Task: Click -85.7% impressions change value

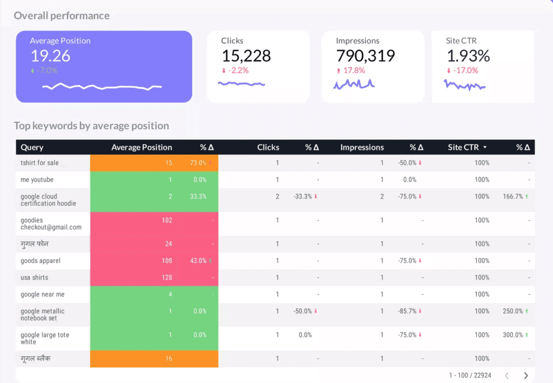Action: [407, 311]
